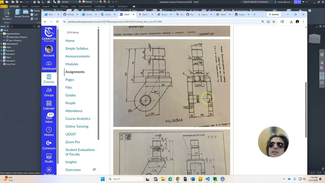Viewport: 325px width, 183px height.
Task: Switch to the Annotate ribbon tab
Action: [35, 6]
